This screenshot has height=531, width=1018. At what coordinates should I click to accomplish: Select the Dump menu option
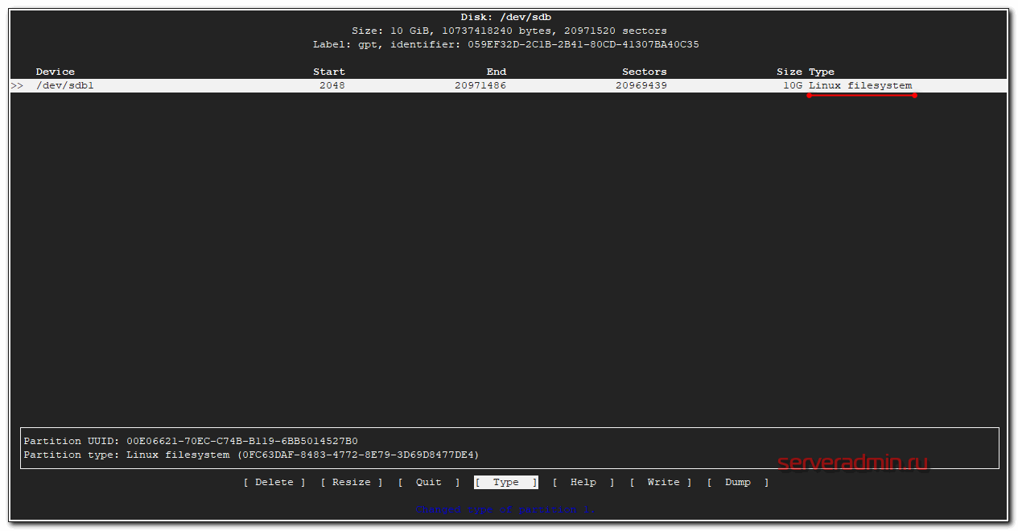pyautogui.click(x=738, y=482)
